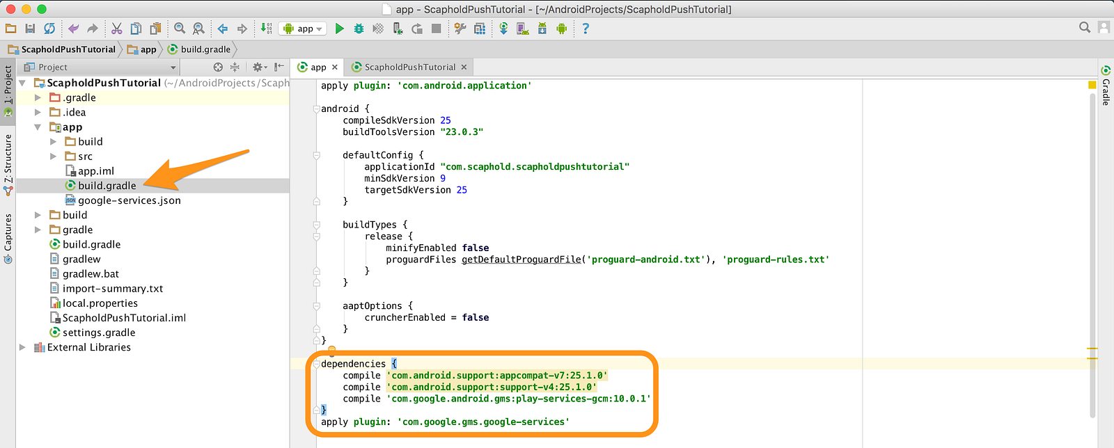1114x448 pixels.
Task: Cut selection with the scissors icon
Action: (x=117, y=29)
